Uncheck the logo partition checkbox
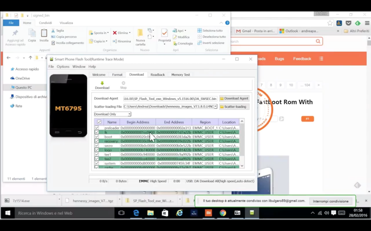This screenshot has height=231, width=371. tap(97, 150)
